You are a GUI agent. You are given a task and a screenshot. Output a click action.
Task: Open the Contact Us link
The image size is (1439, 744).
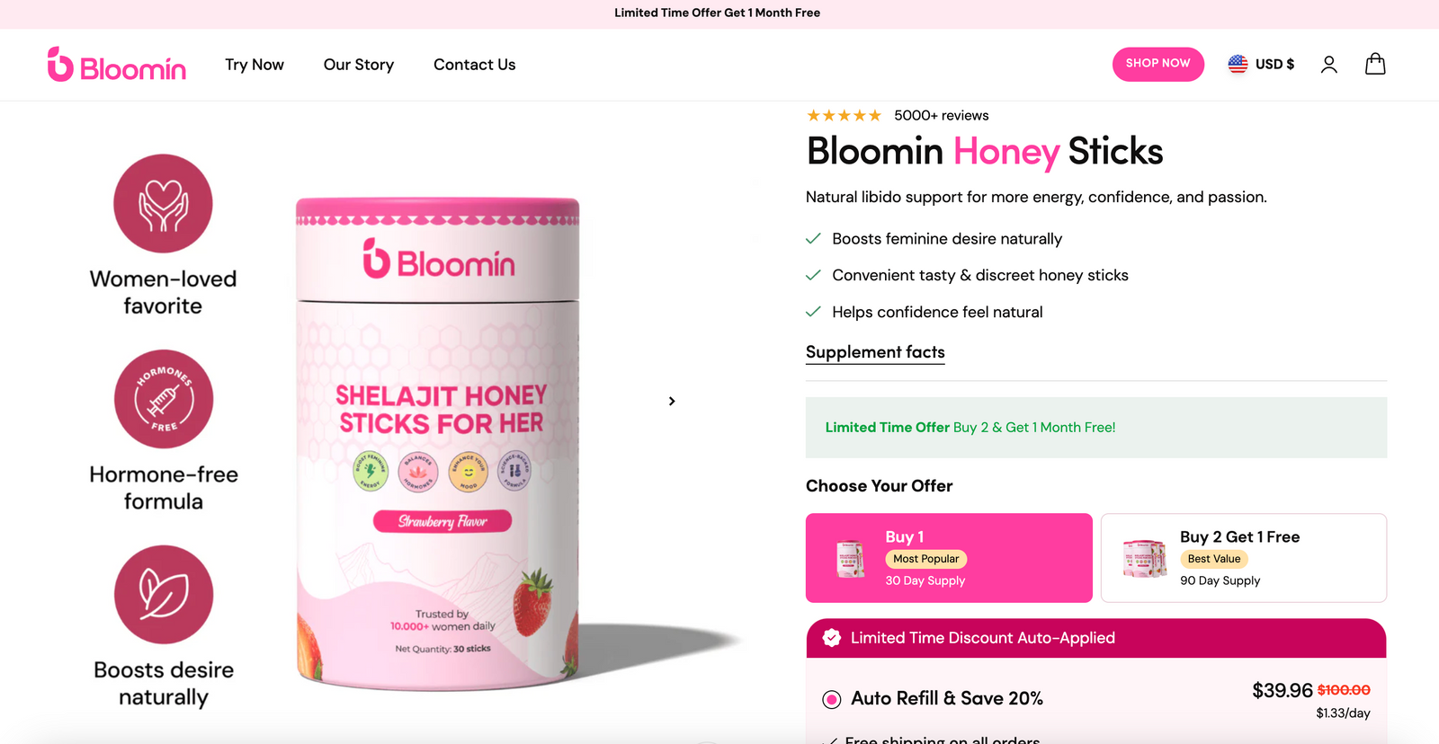tap(475, 65)
